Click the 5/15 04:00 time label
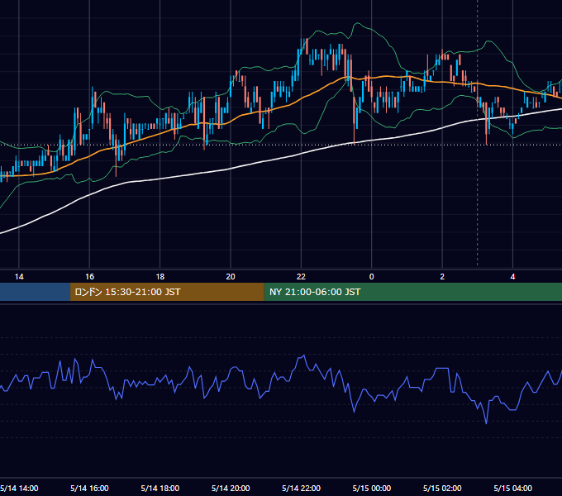The width and height of the screenshot is (562, 496). point(513,488)
